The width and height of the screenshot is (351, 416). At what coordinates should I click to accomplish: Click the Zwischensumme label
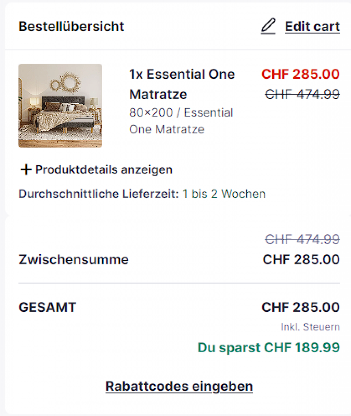(x=73, y=260)
